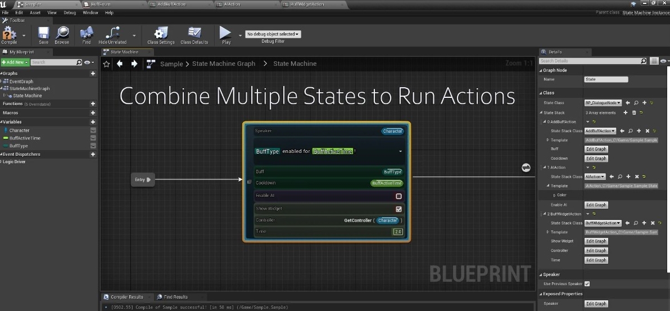Click the Search Details input field
Image resolution: width=670 pixels, height=311 pixels.
click(x=589, y=61)
